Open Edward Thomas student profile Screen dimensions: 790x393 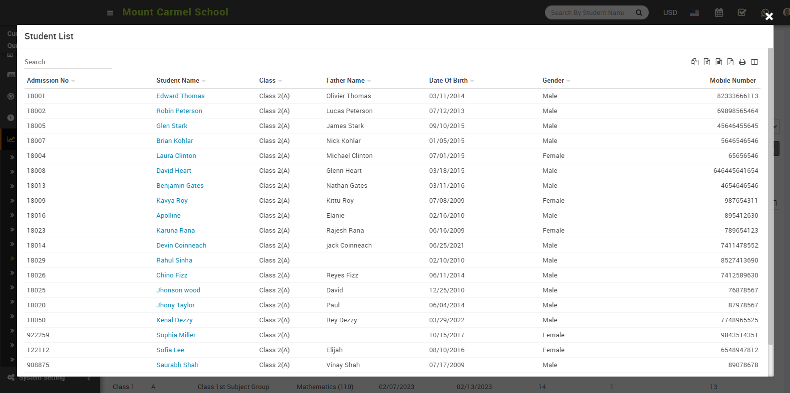coord(180,96)
